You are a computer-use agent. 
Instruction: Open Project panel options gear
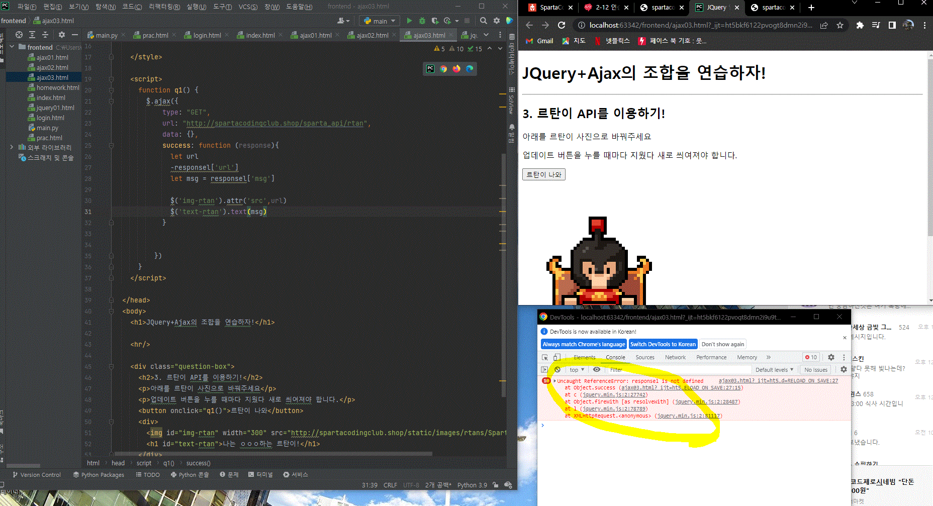(62, 35)
